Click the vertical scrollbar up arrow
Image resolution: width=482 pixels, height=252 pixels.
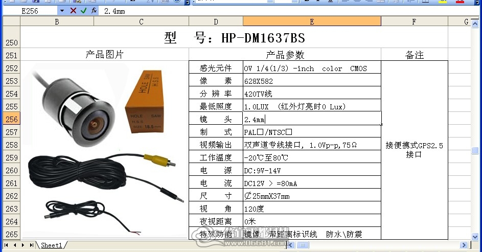[x=475, y=24]
